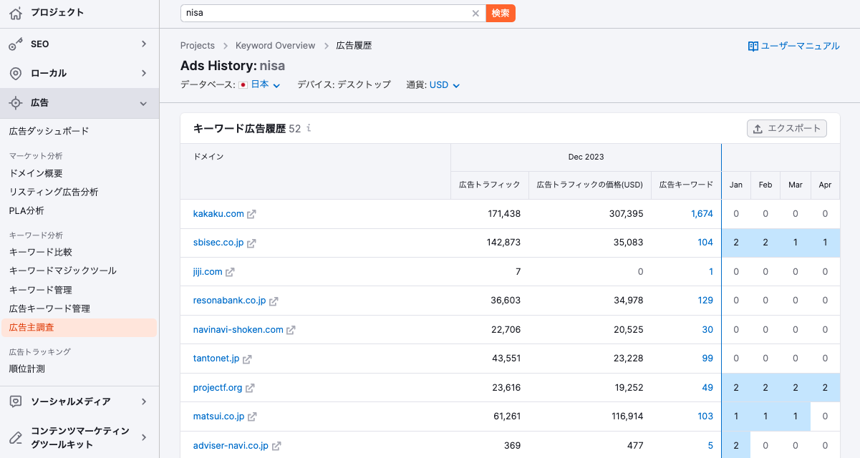The image size is (860, 458).
Task: Expand the SEO sidebar section chevron
Action: click(x=144, y=44)
